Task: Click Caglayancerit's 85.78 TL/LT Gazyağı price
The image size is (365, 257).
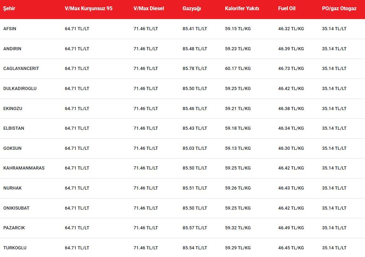Action: click(195, 68)
